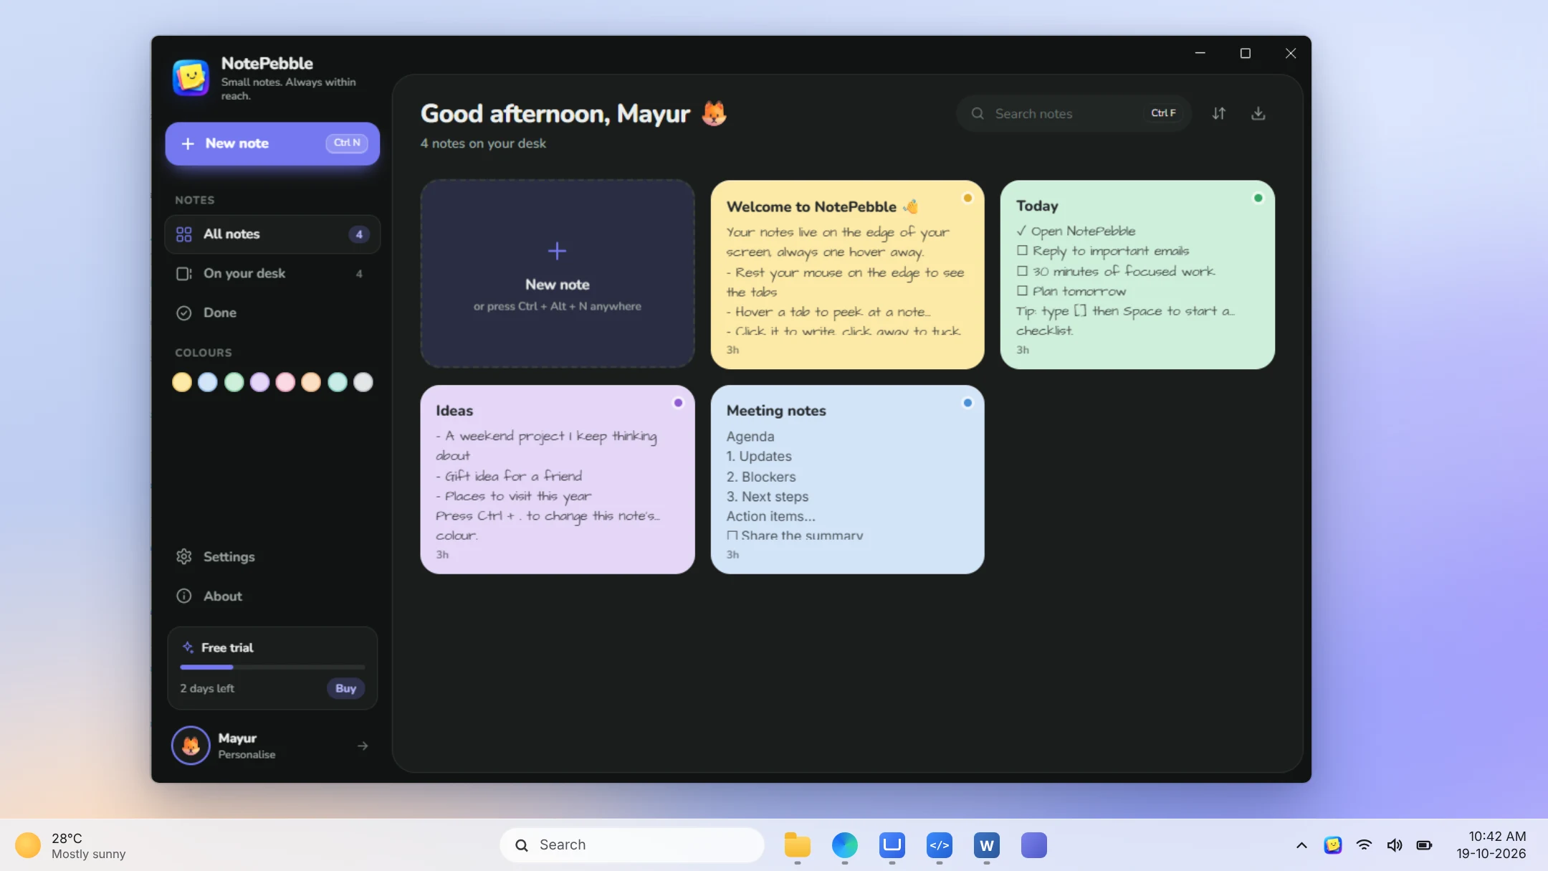Click the blue dot on Meeting notes
This screenshot has height=871, width=1548.
(967, 403)
